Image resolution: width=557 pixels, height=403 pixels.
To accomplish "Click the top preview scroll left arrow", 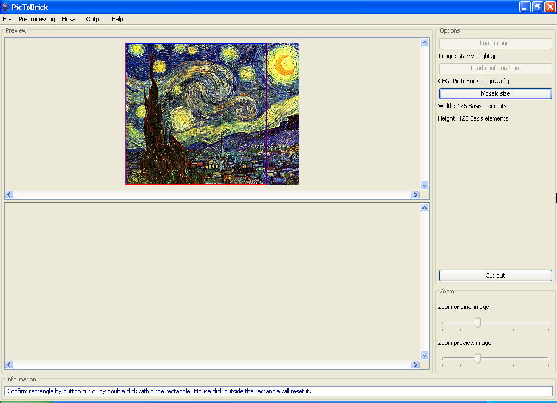I will pyautogui.click(x=9, y=195).
